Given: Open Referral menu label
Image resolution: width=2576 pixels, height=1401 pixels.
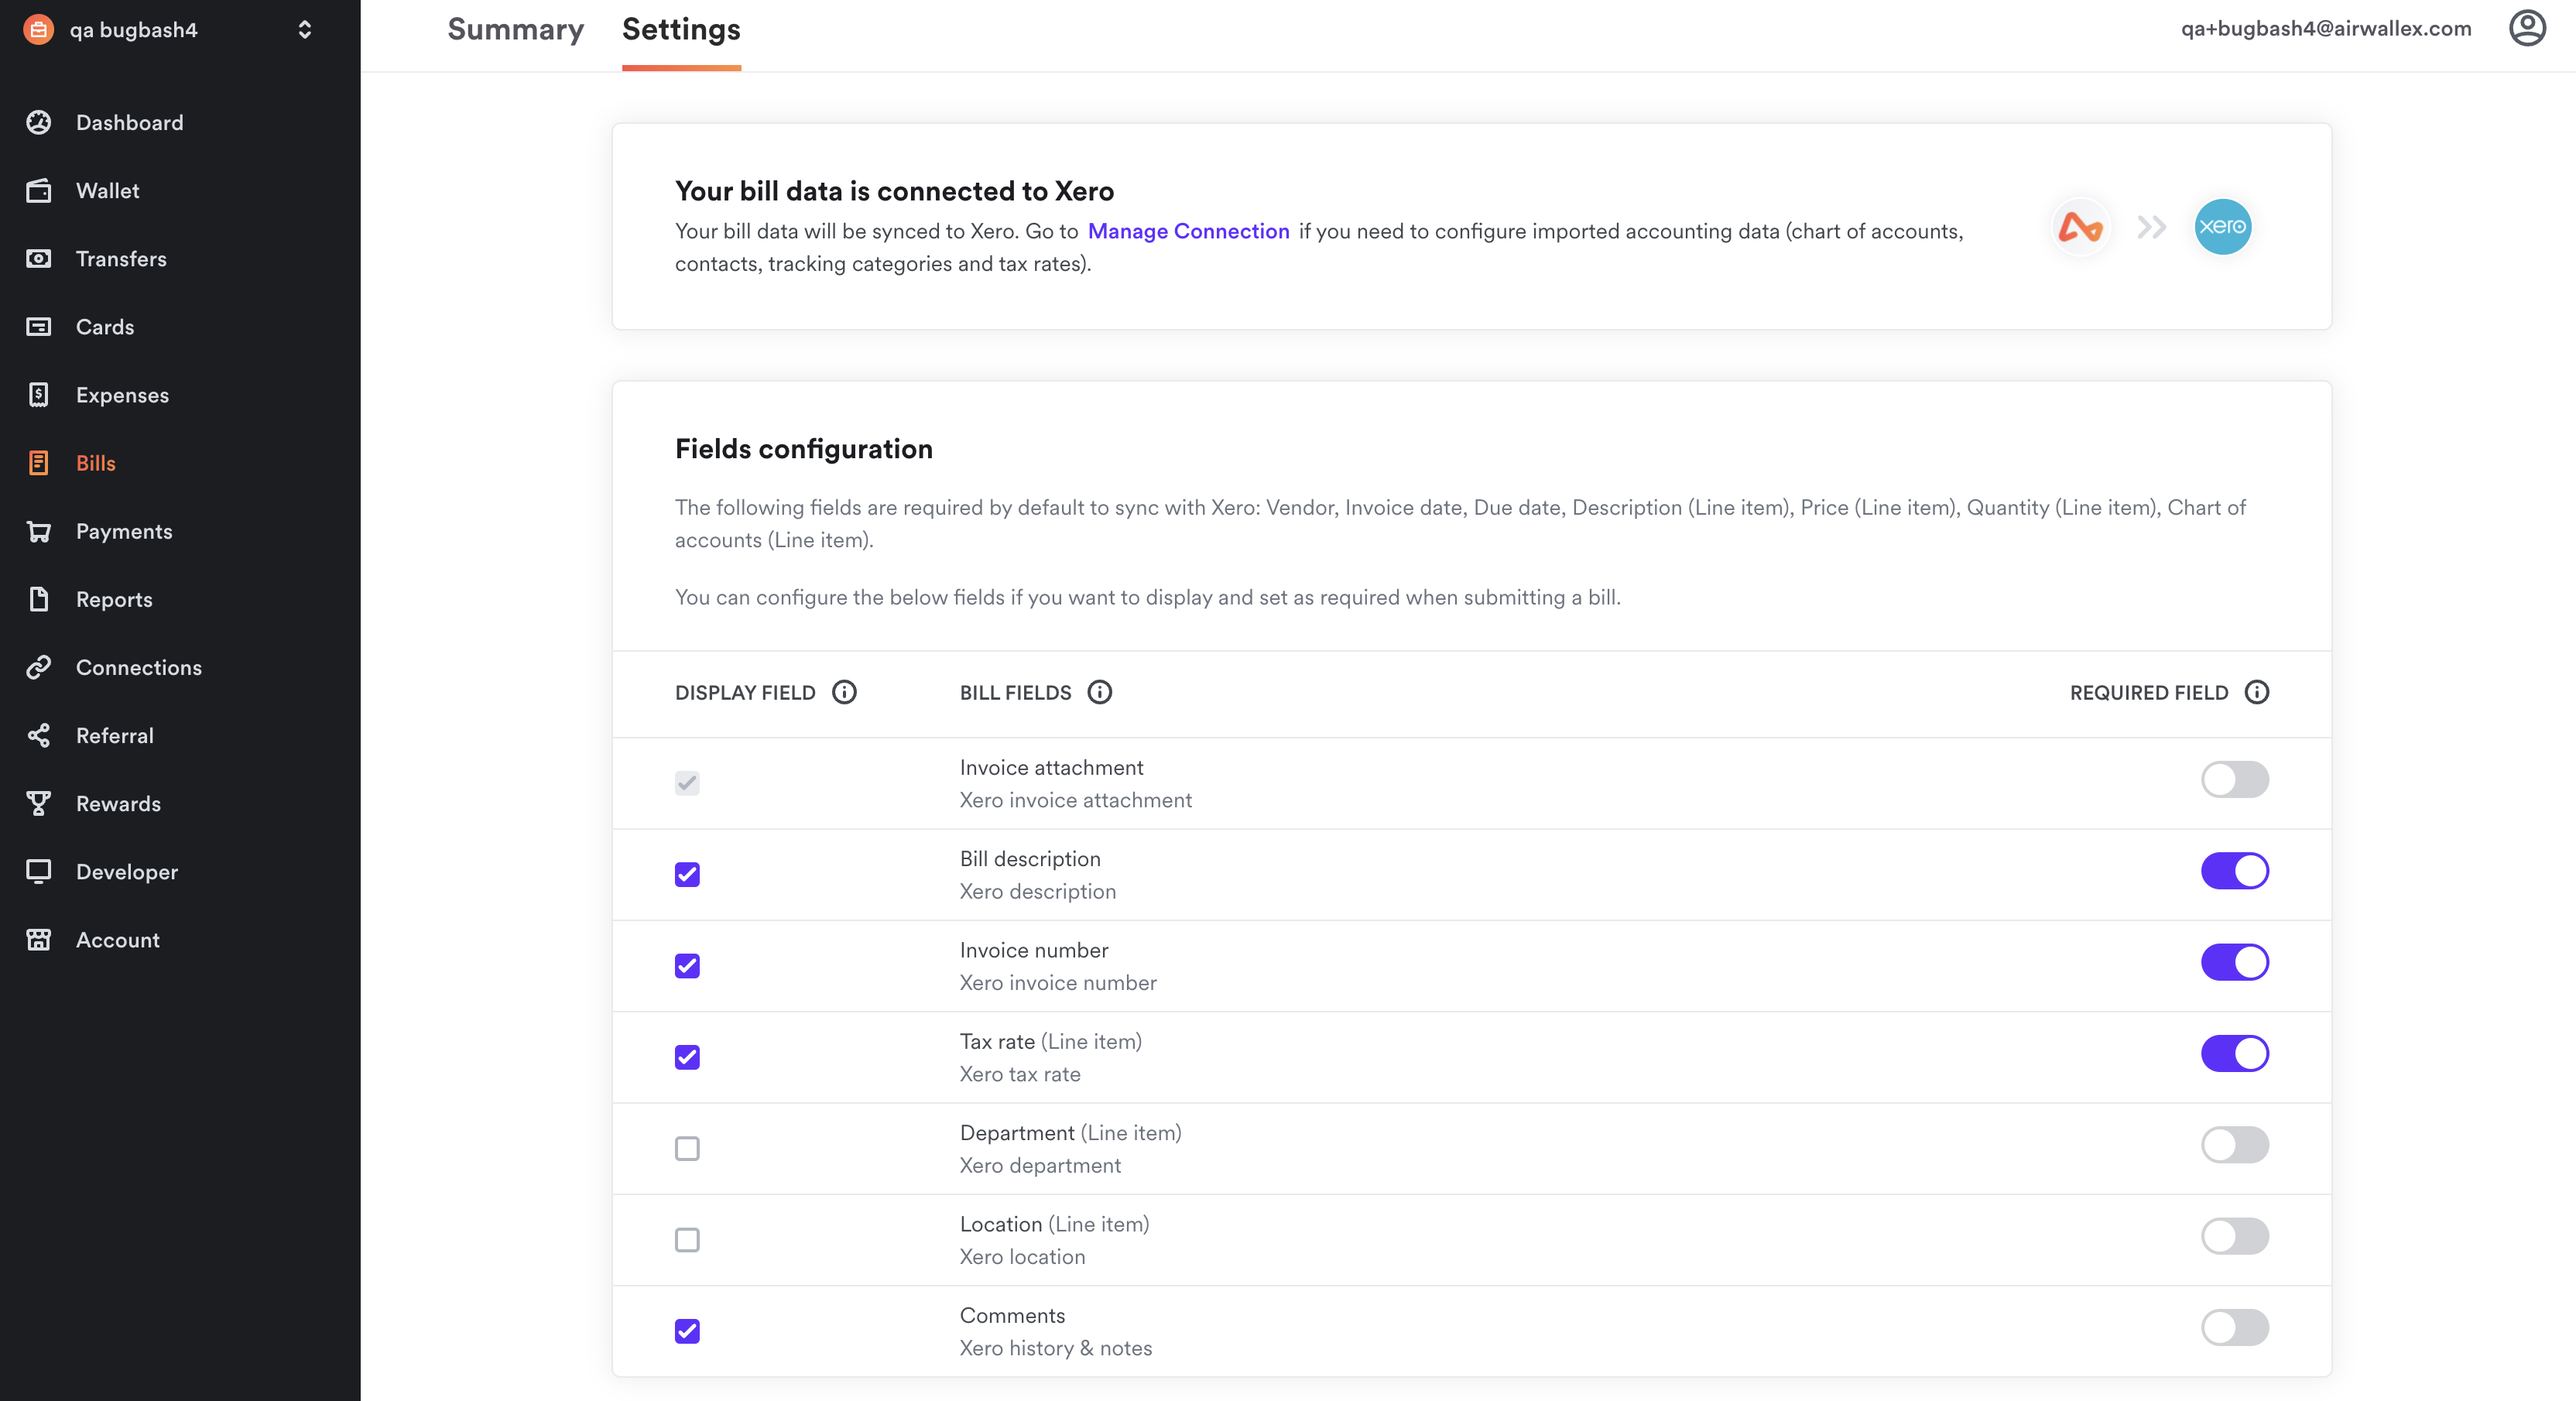Looking at the screenshot, I should pyautogui.click(x=115, y=735).
